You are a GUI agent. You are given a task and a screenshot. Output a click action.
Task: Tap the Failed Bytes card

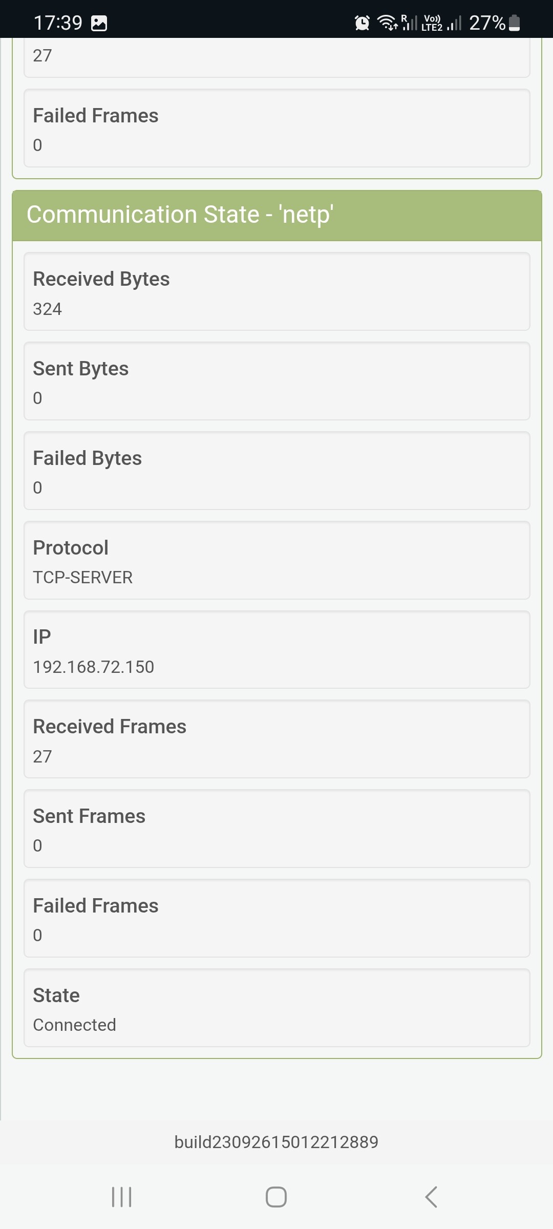(x=276, y=471)
